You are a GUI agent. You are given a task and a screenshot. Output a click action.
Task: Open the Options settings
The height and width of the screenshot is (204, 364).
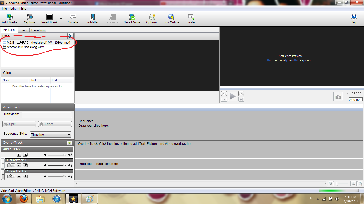click(x=152, y=19)
